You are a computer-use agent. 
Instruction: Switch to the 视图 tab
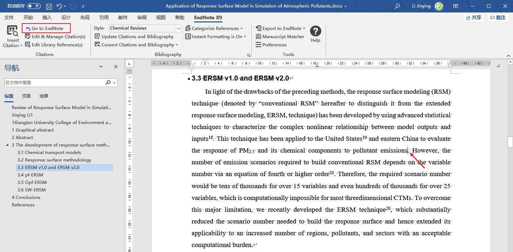(x=161, y=17)
